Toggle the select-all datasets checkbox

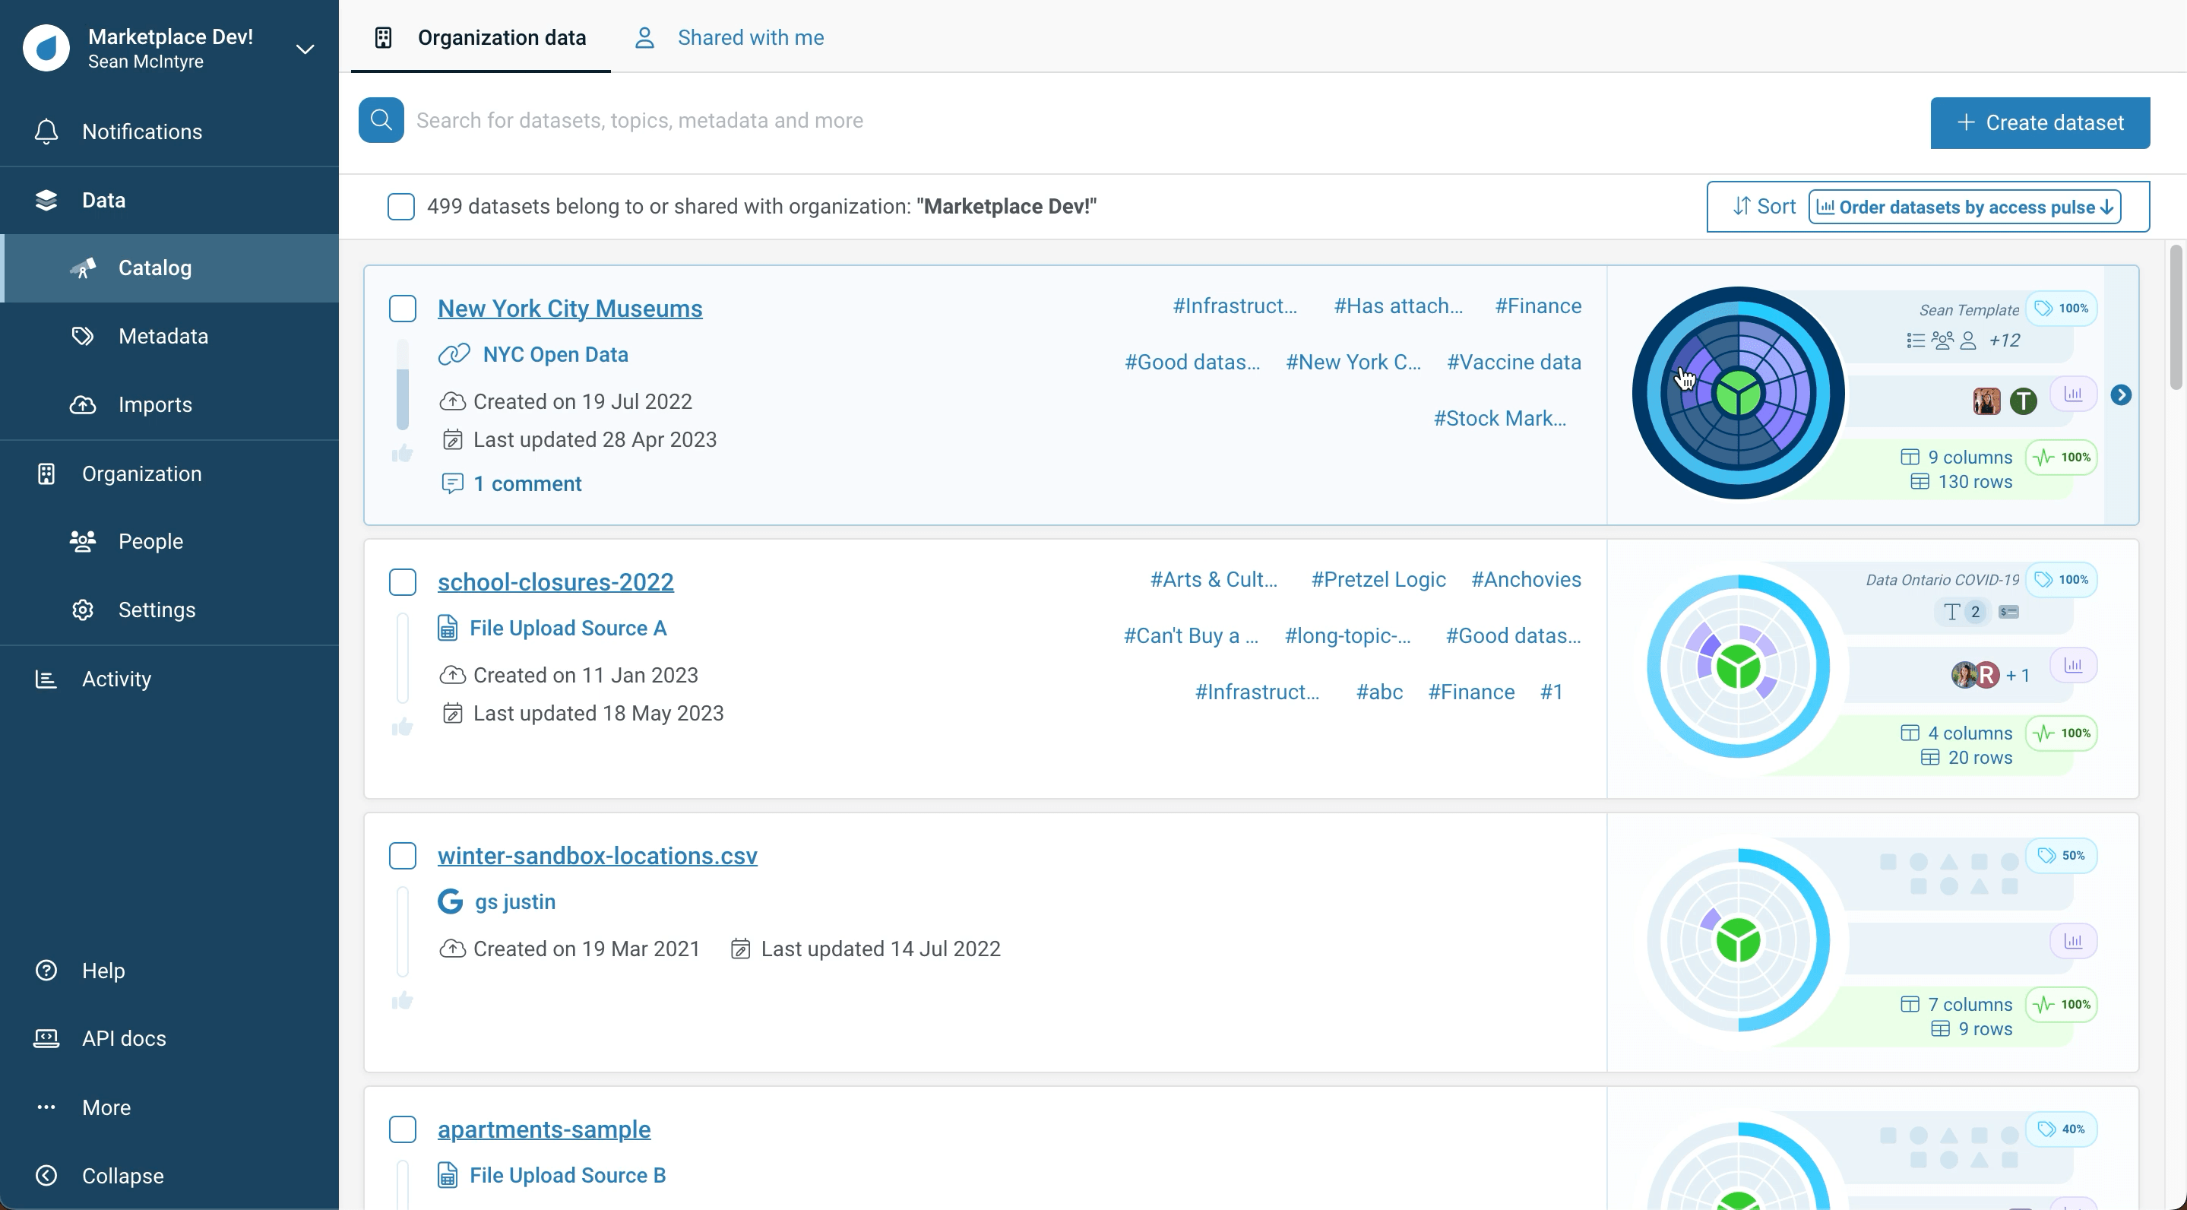pos(400,206)
